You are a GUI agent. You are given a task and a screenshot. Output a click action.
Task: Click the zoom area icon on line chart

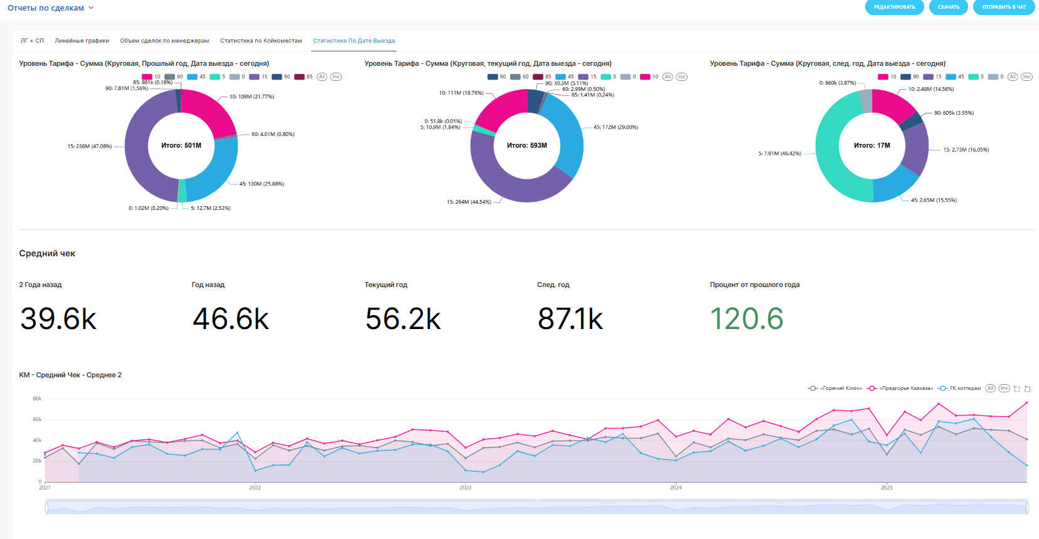coord(1017,389)
